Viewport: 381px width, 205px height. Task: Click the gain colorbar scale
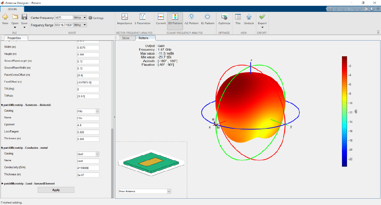(x=344, y=111)
